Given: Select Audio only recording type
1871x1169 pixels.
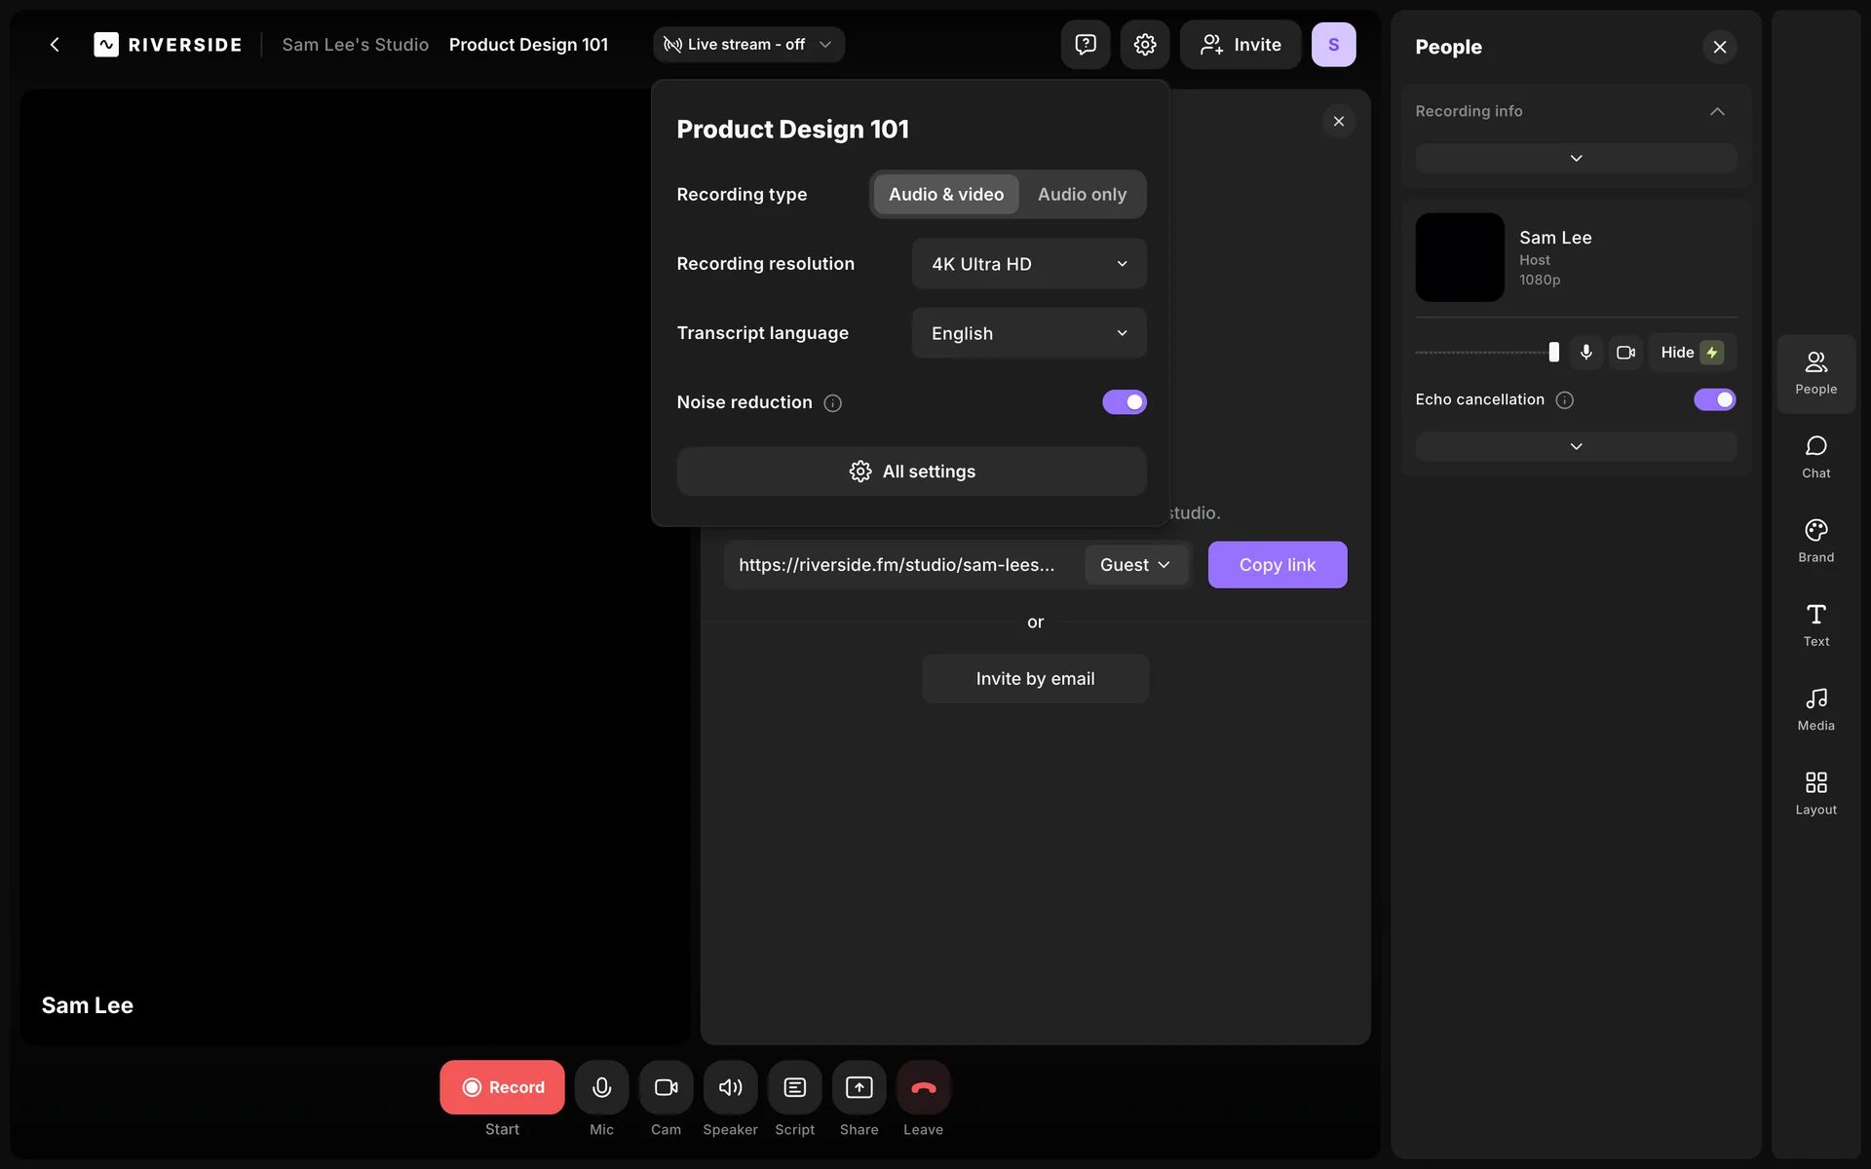Looking at the screenshot, I should click(1082, 195).
